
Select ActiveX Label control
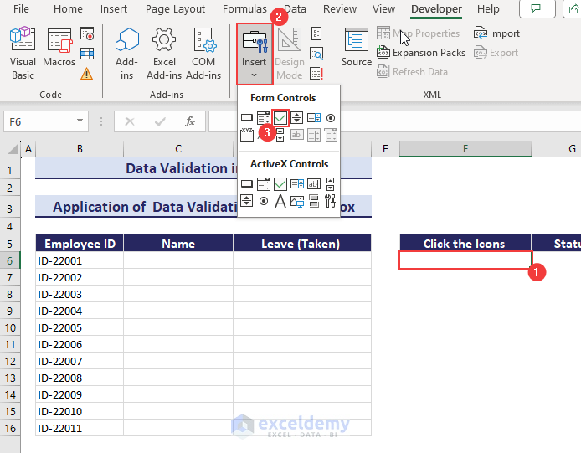coord(280,201)
